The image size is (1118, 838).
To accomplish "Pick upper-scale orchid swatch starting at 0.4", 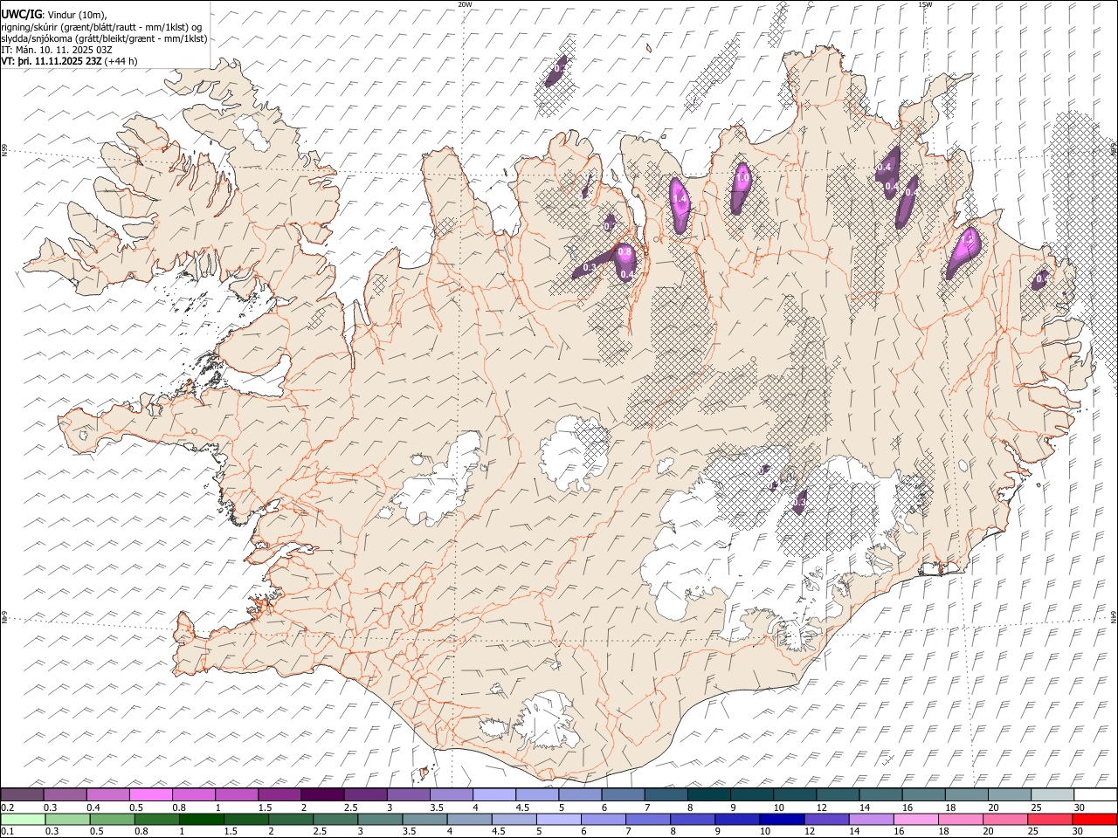I will [107, 794].
